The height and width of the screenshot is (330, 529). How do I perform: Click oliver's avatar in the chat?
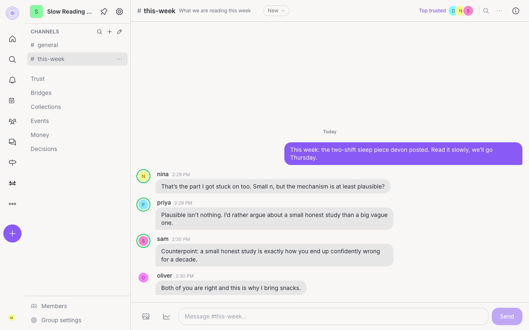[x=143, y=278]
